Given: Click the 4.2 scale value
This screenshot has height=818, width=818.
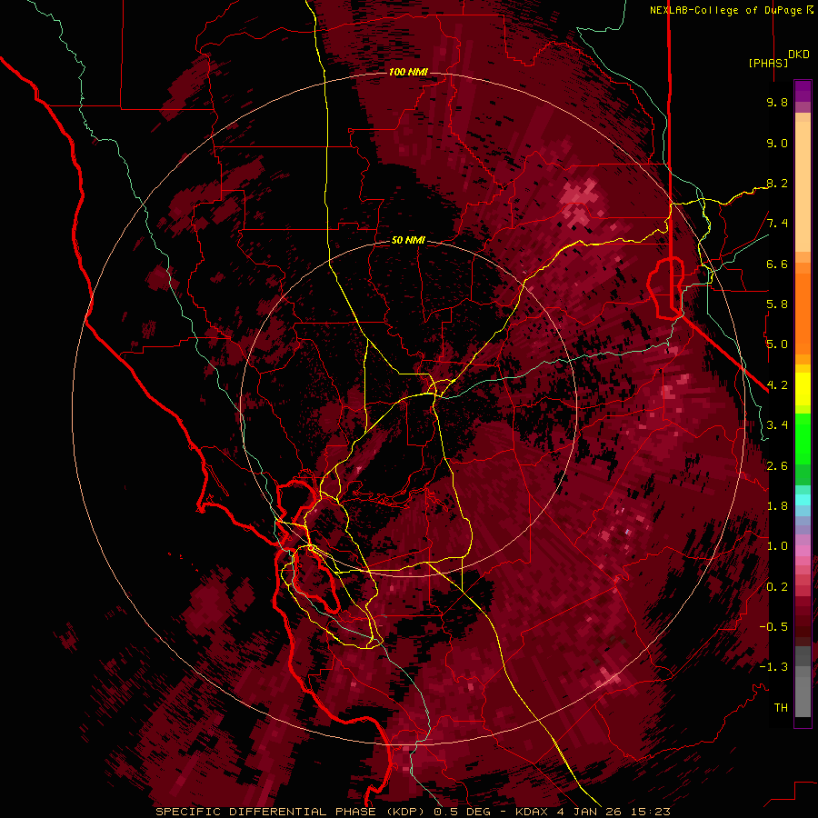Looking at the screenshot, I should [x=777, y=385].
